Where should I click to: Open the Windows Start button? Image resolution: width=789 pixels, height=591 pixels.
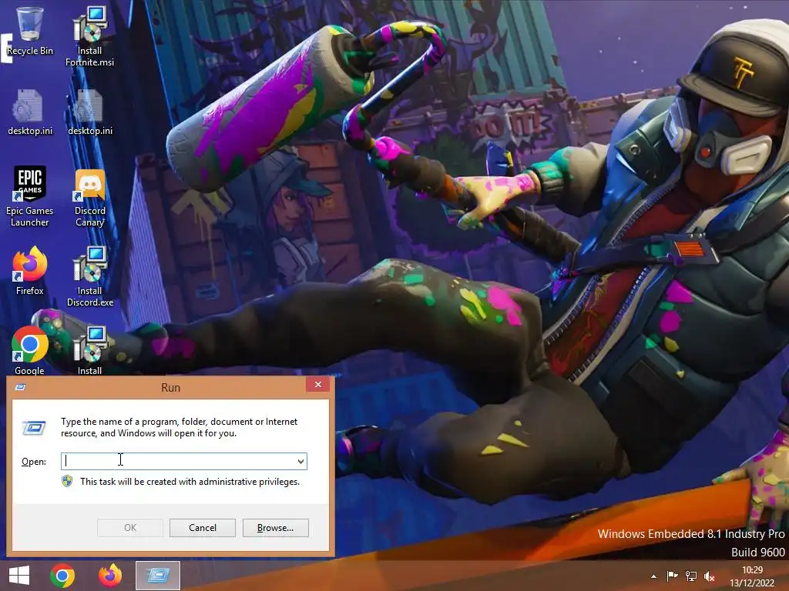point(19,576)
